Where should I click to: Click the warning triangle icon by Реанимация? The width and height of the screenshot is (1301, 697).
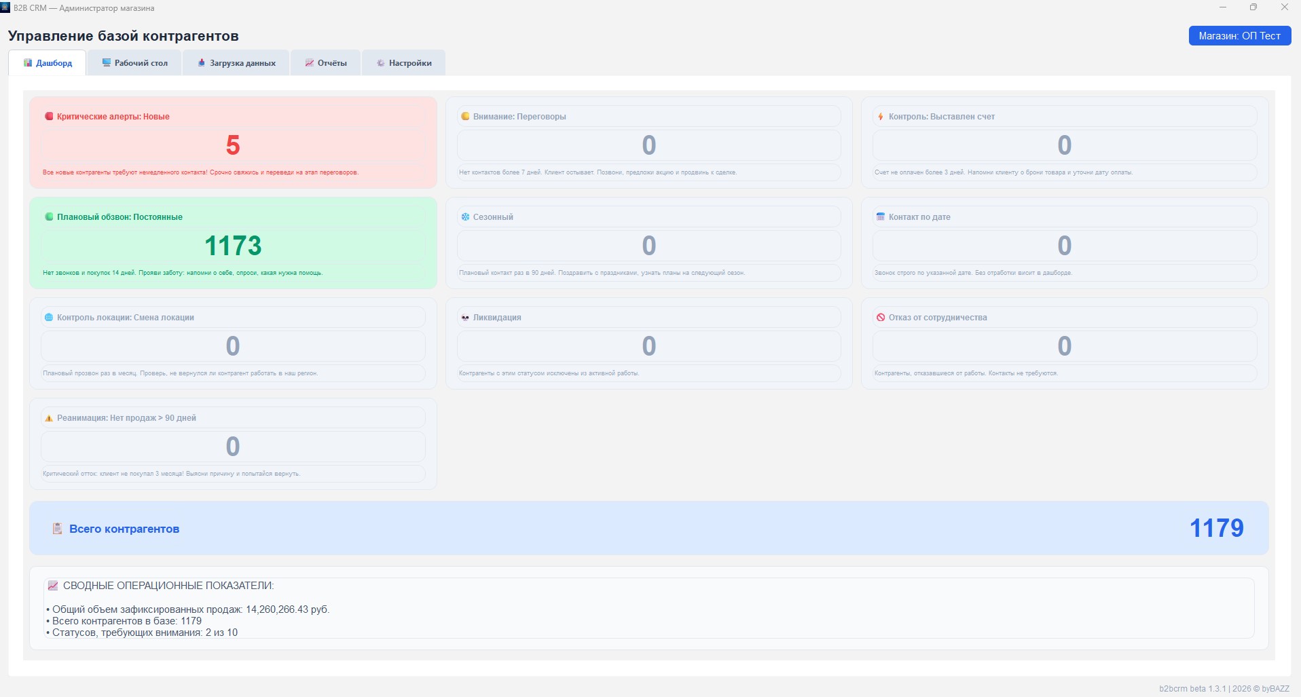click(x=49, y=417)
